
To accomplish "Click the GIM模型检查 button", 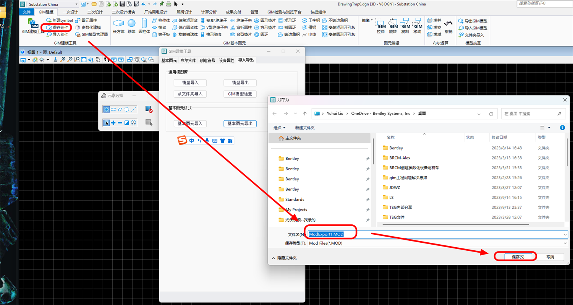I will tap(240, 94).
